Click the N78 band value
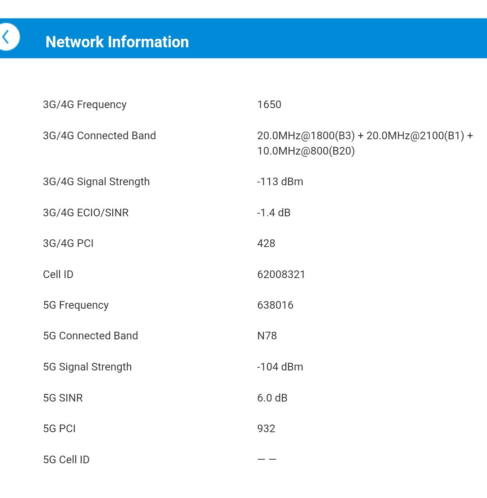Viewport: 487px width, 498px height. 267,336
